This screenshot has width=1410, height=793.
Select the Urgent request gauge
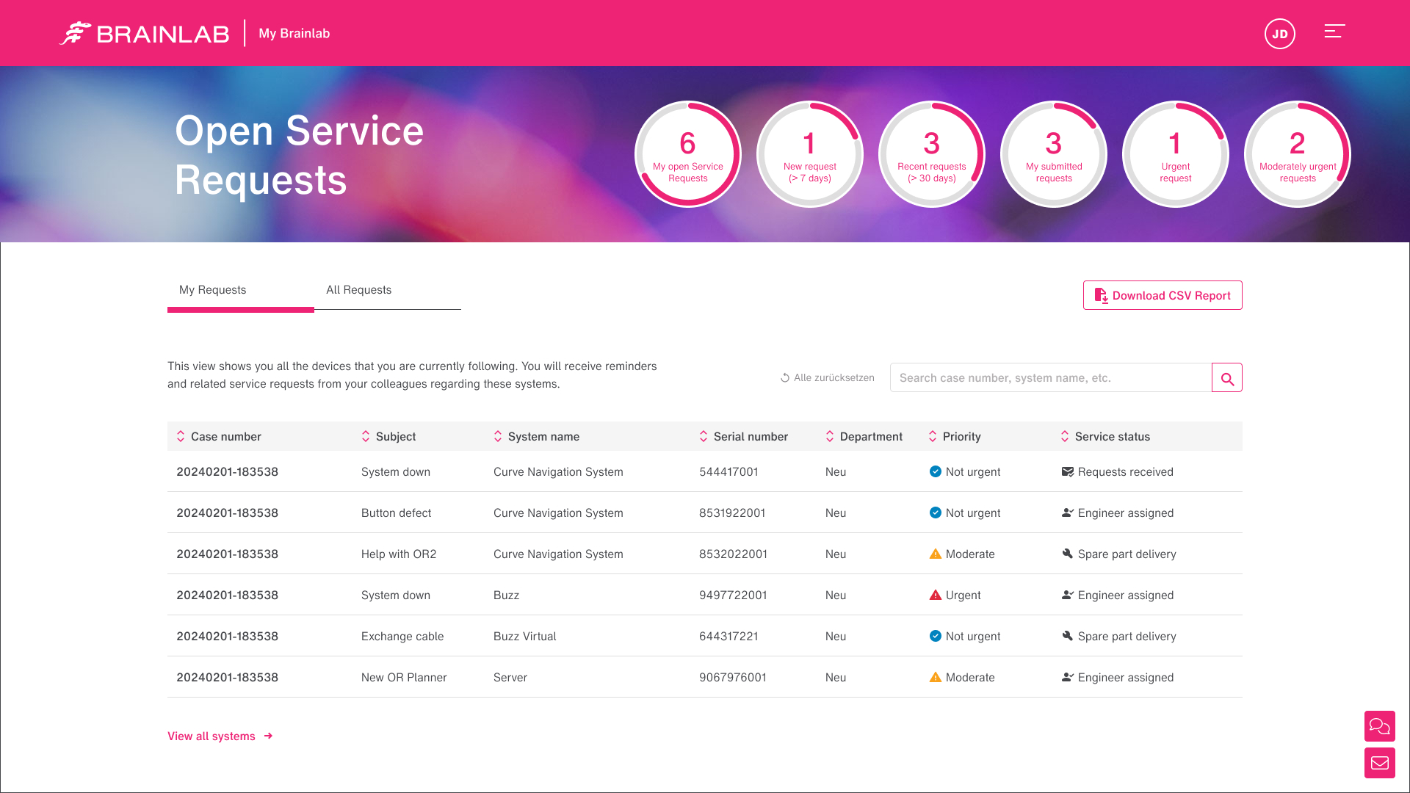pos(1176,154)
